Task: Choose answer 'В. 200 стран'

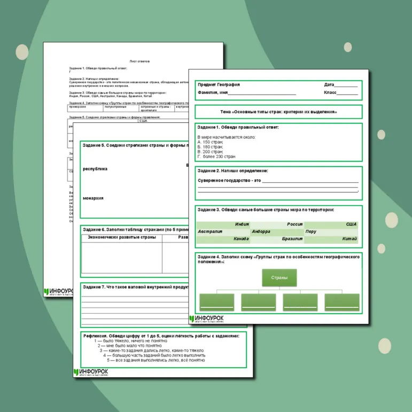Action: [x=210, y=152]
